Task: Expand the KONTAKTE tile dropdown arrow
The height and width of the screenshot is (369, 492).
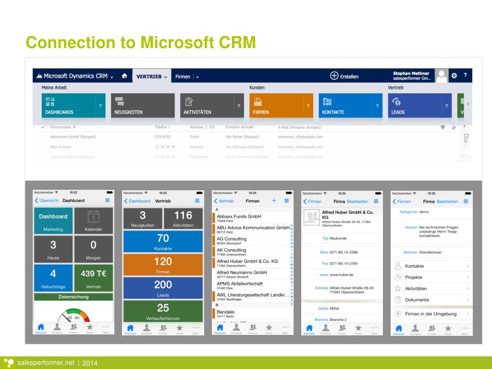Action: click(x=378, y=105)
